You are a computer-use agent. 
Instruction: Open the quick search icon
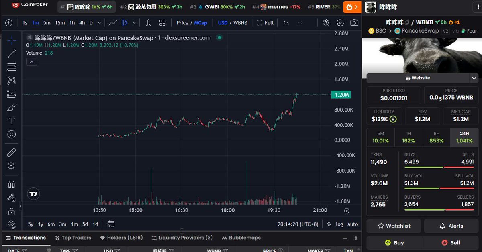pos(326,23)
